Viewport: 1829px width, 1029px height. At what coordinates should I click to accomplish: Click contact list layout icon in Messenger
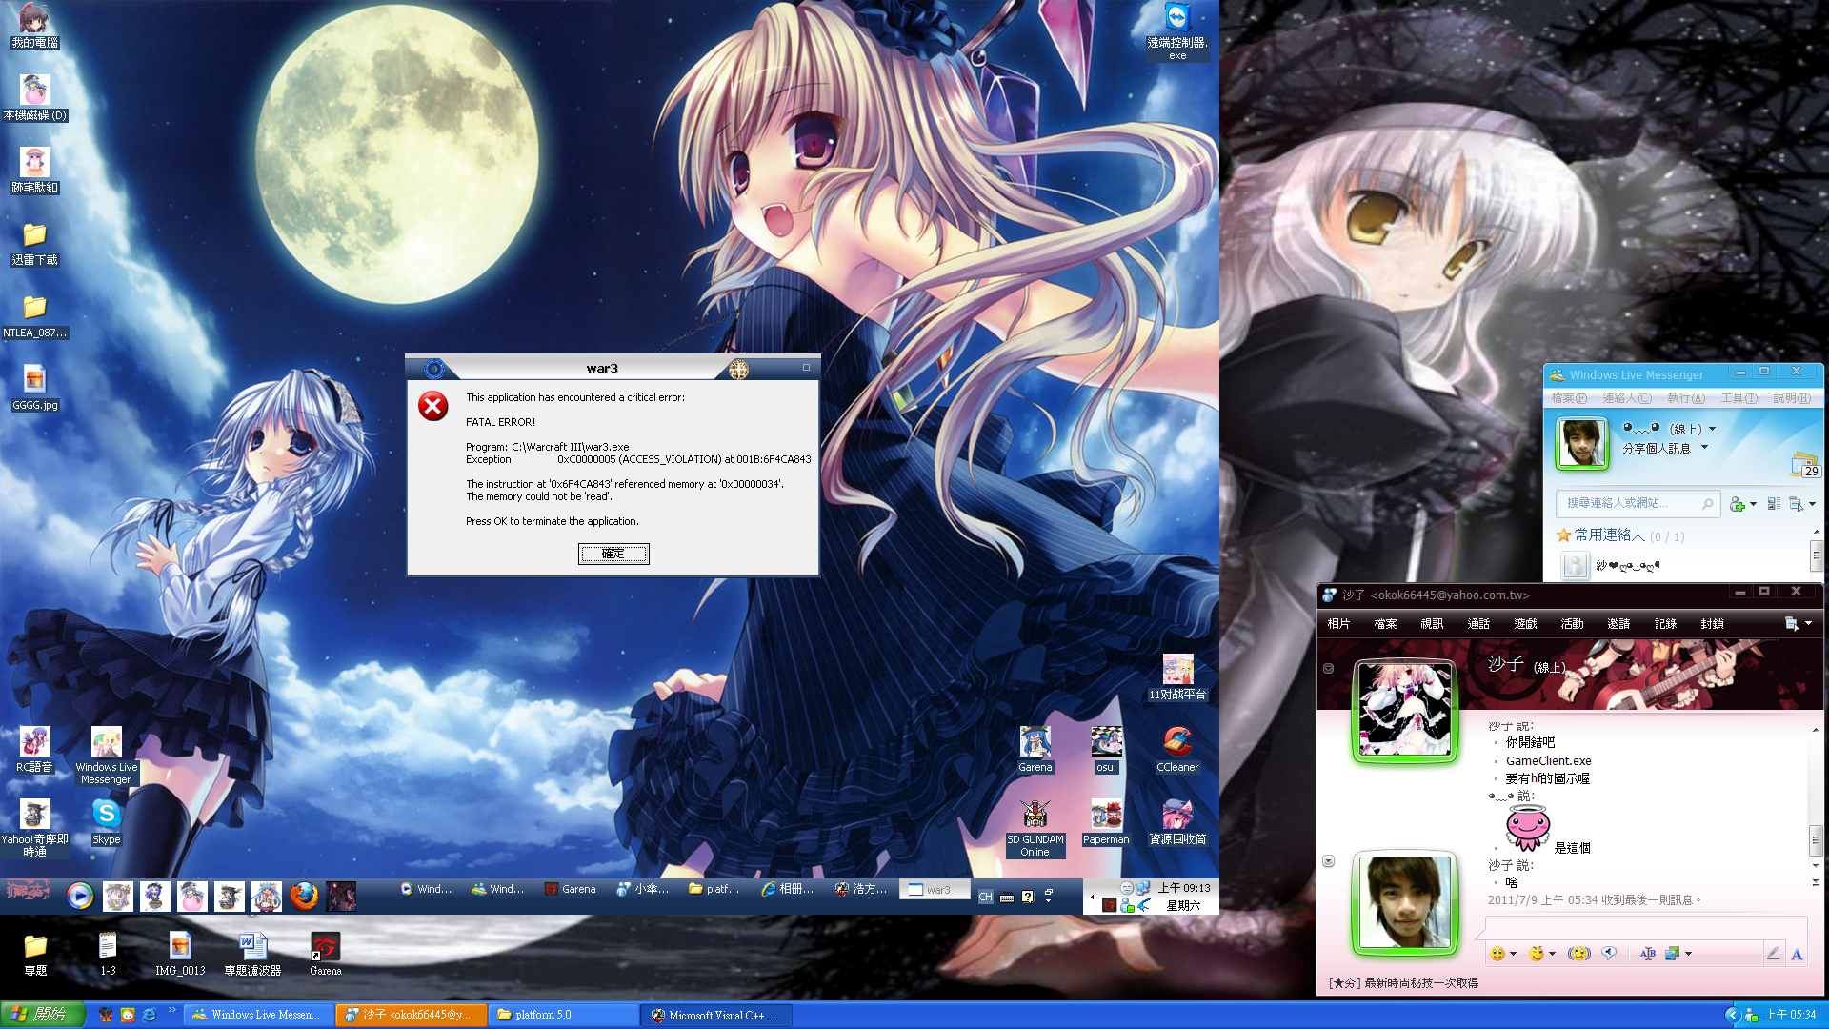[1774, 504]
